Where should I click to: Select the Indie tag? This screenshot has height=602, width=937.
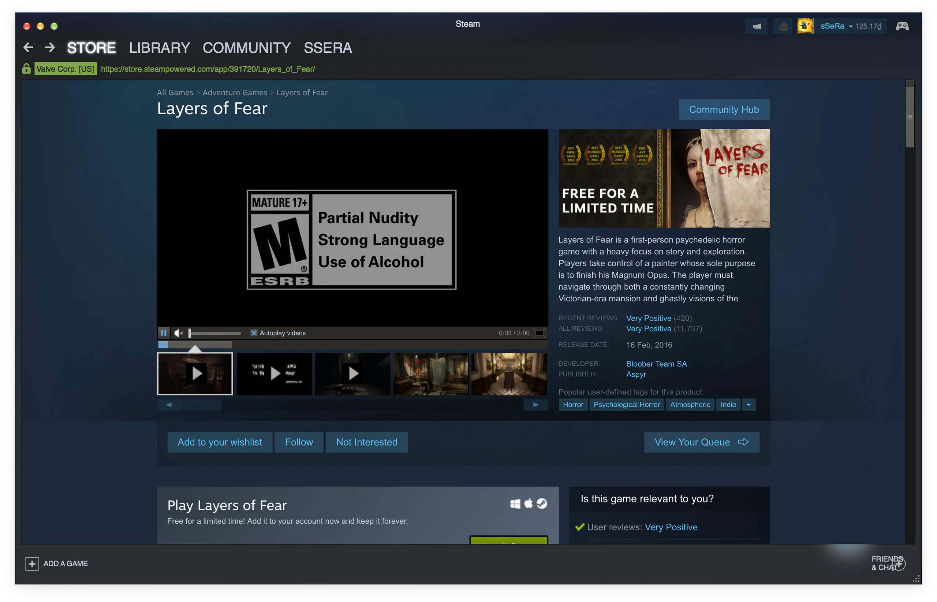coord(728,405)
